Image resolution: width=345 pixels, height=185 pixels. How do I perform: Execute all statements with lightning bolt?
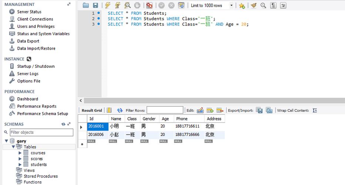(108, 6)
